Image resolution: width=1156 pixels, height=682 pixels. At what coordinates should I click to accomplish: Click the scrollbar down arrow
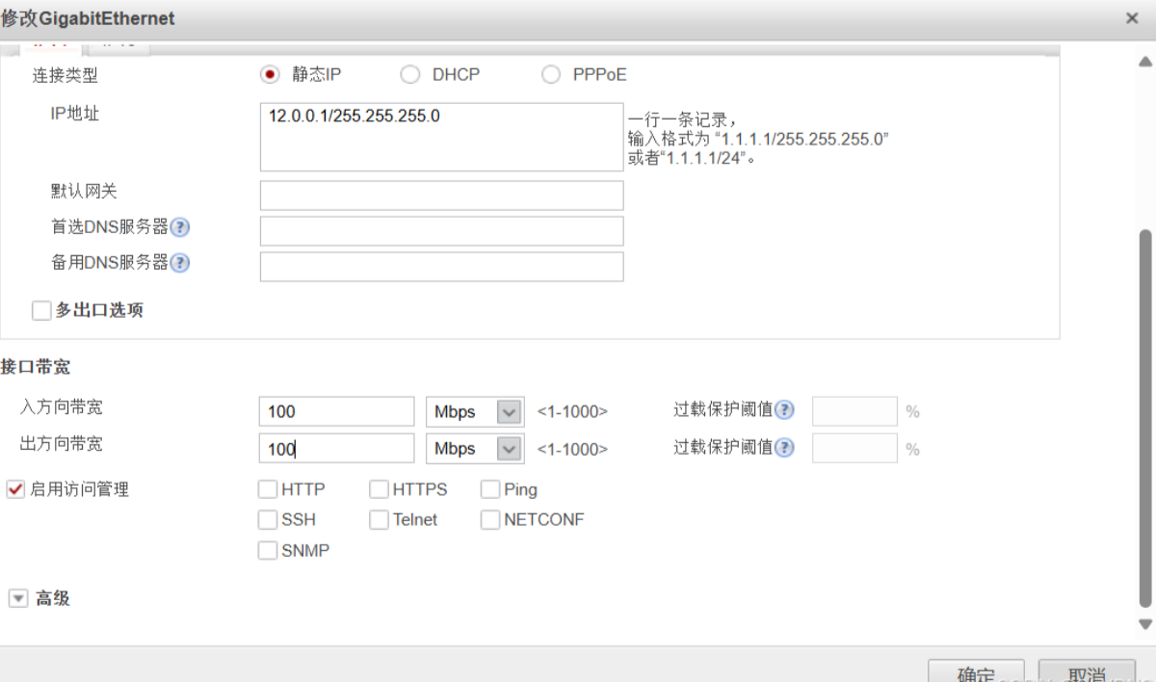tap(1145, 624)
